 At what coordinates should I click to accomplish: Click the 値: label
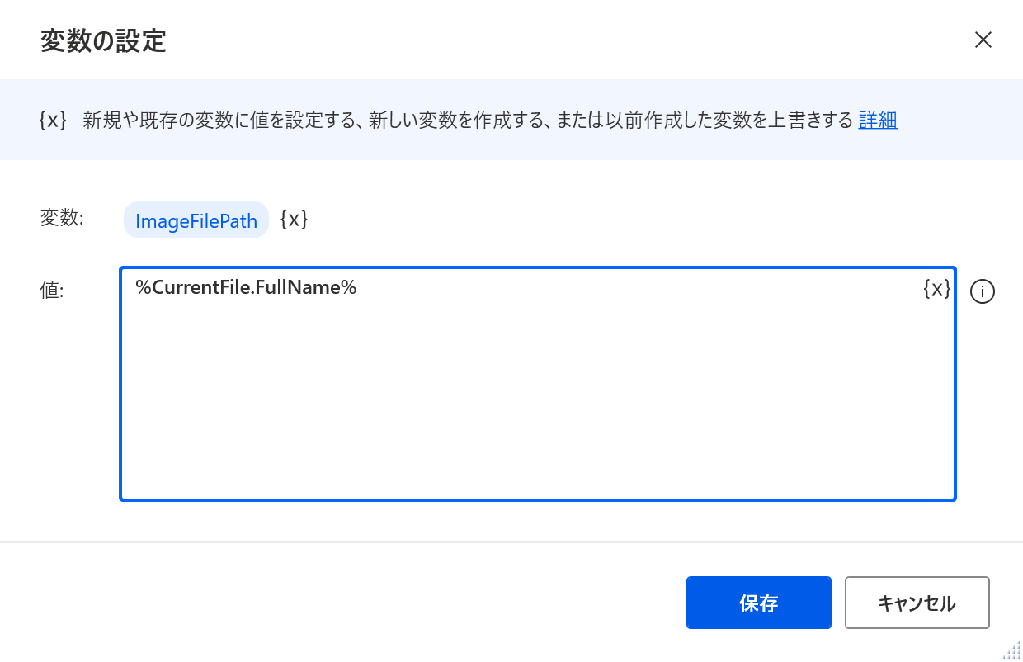click(51, 290)
